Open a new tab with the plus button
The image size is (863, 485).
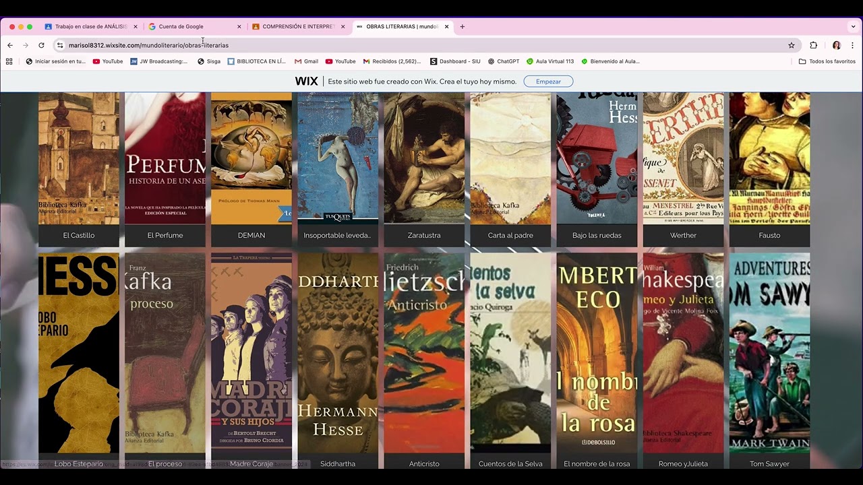pos(463,27)
